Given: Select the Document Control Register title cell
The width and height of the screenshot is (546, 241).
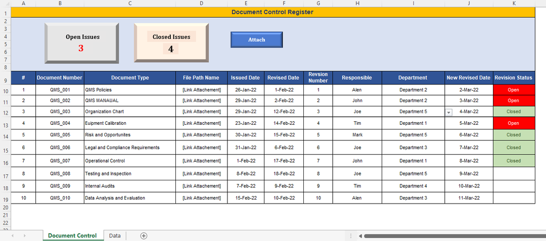Looking at the screenshot, I should [x=272, y=12].
